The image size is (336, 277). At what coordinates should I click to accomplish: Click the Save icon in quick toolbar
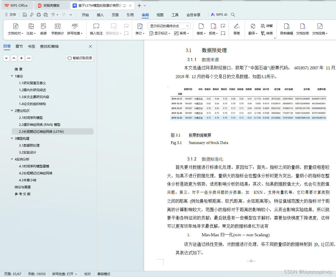pyautogui.click(x=25, y=15)
